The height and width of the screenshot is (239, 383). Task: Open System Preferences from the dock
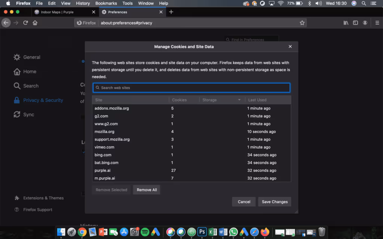pyautogui.click(x=134, y=232)
